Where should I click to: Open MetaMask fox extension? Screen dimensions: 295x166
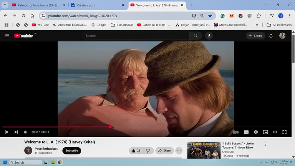(x=231, y=16)
